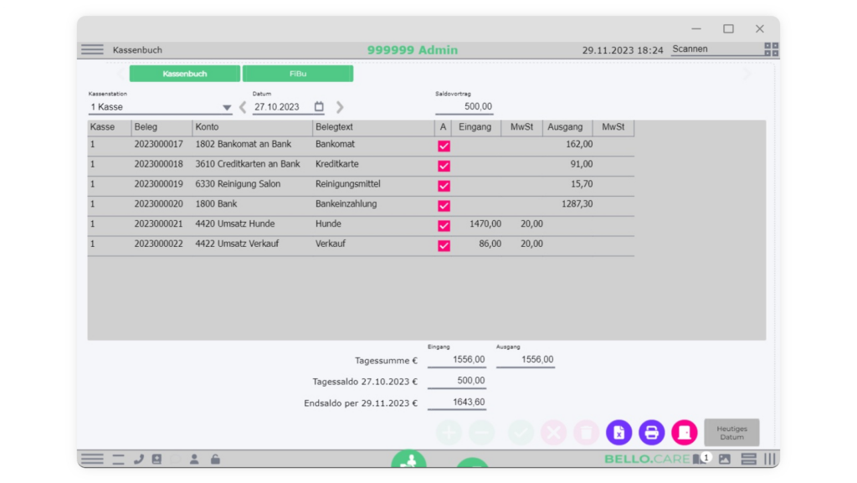The image size is (857, 483).
Task: Click the faded plus add-entry button
Action: point(449,432)
